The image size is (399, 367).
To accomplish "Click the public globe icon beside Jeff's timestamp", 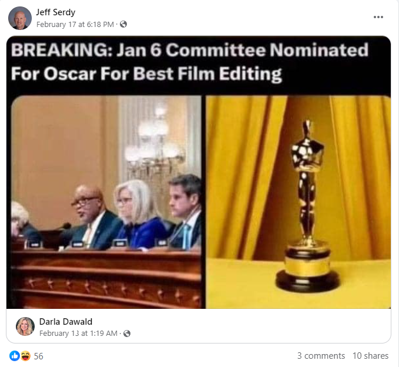I will click(x=123, y=24).
